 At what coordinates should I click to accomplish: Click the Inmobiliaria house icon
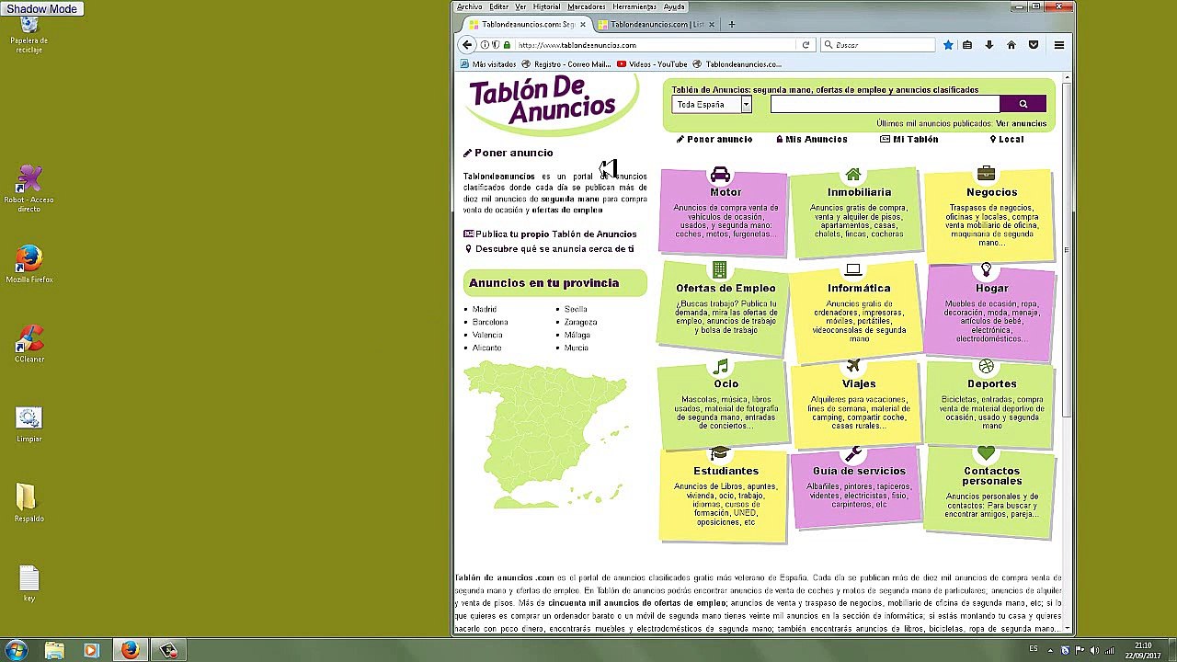pos(853,174)
